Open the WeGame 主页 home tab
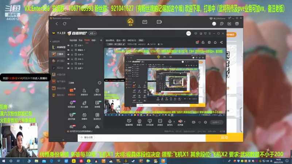292x164 pixels. click(130, 22)
